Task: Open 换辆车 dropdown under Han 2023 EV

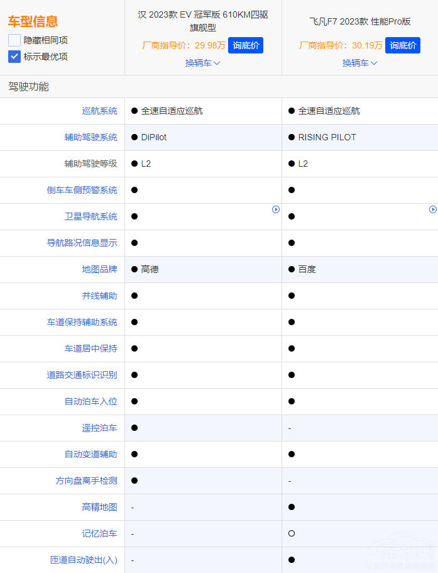Action: 202,63
